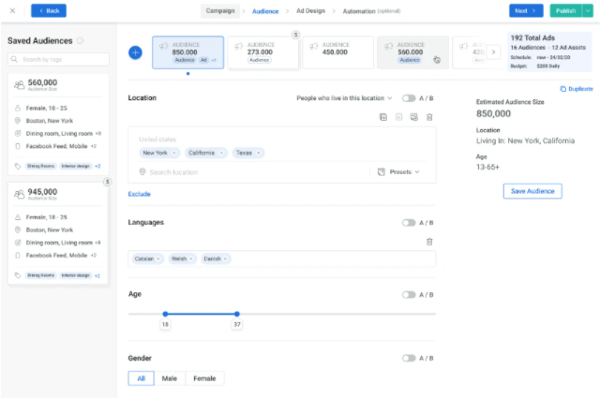Click the age slider handle at 37
The width and height of the screenshot is (600, 398).
coord(237,314)
